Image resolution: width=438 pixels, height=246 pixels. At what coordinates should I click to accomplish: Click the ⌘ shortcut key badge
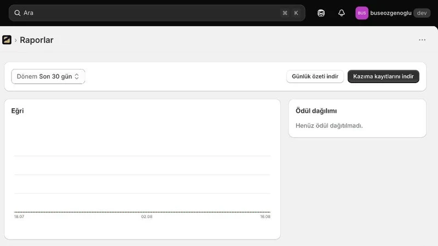pos(285,13)
